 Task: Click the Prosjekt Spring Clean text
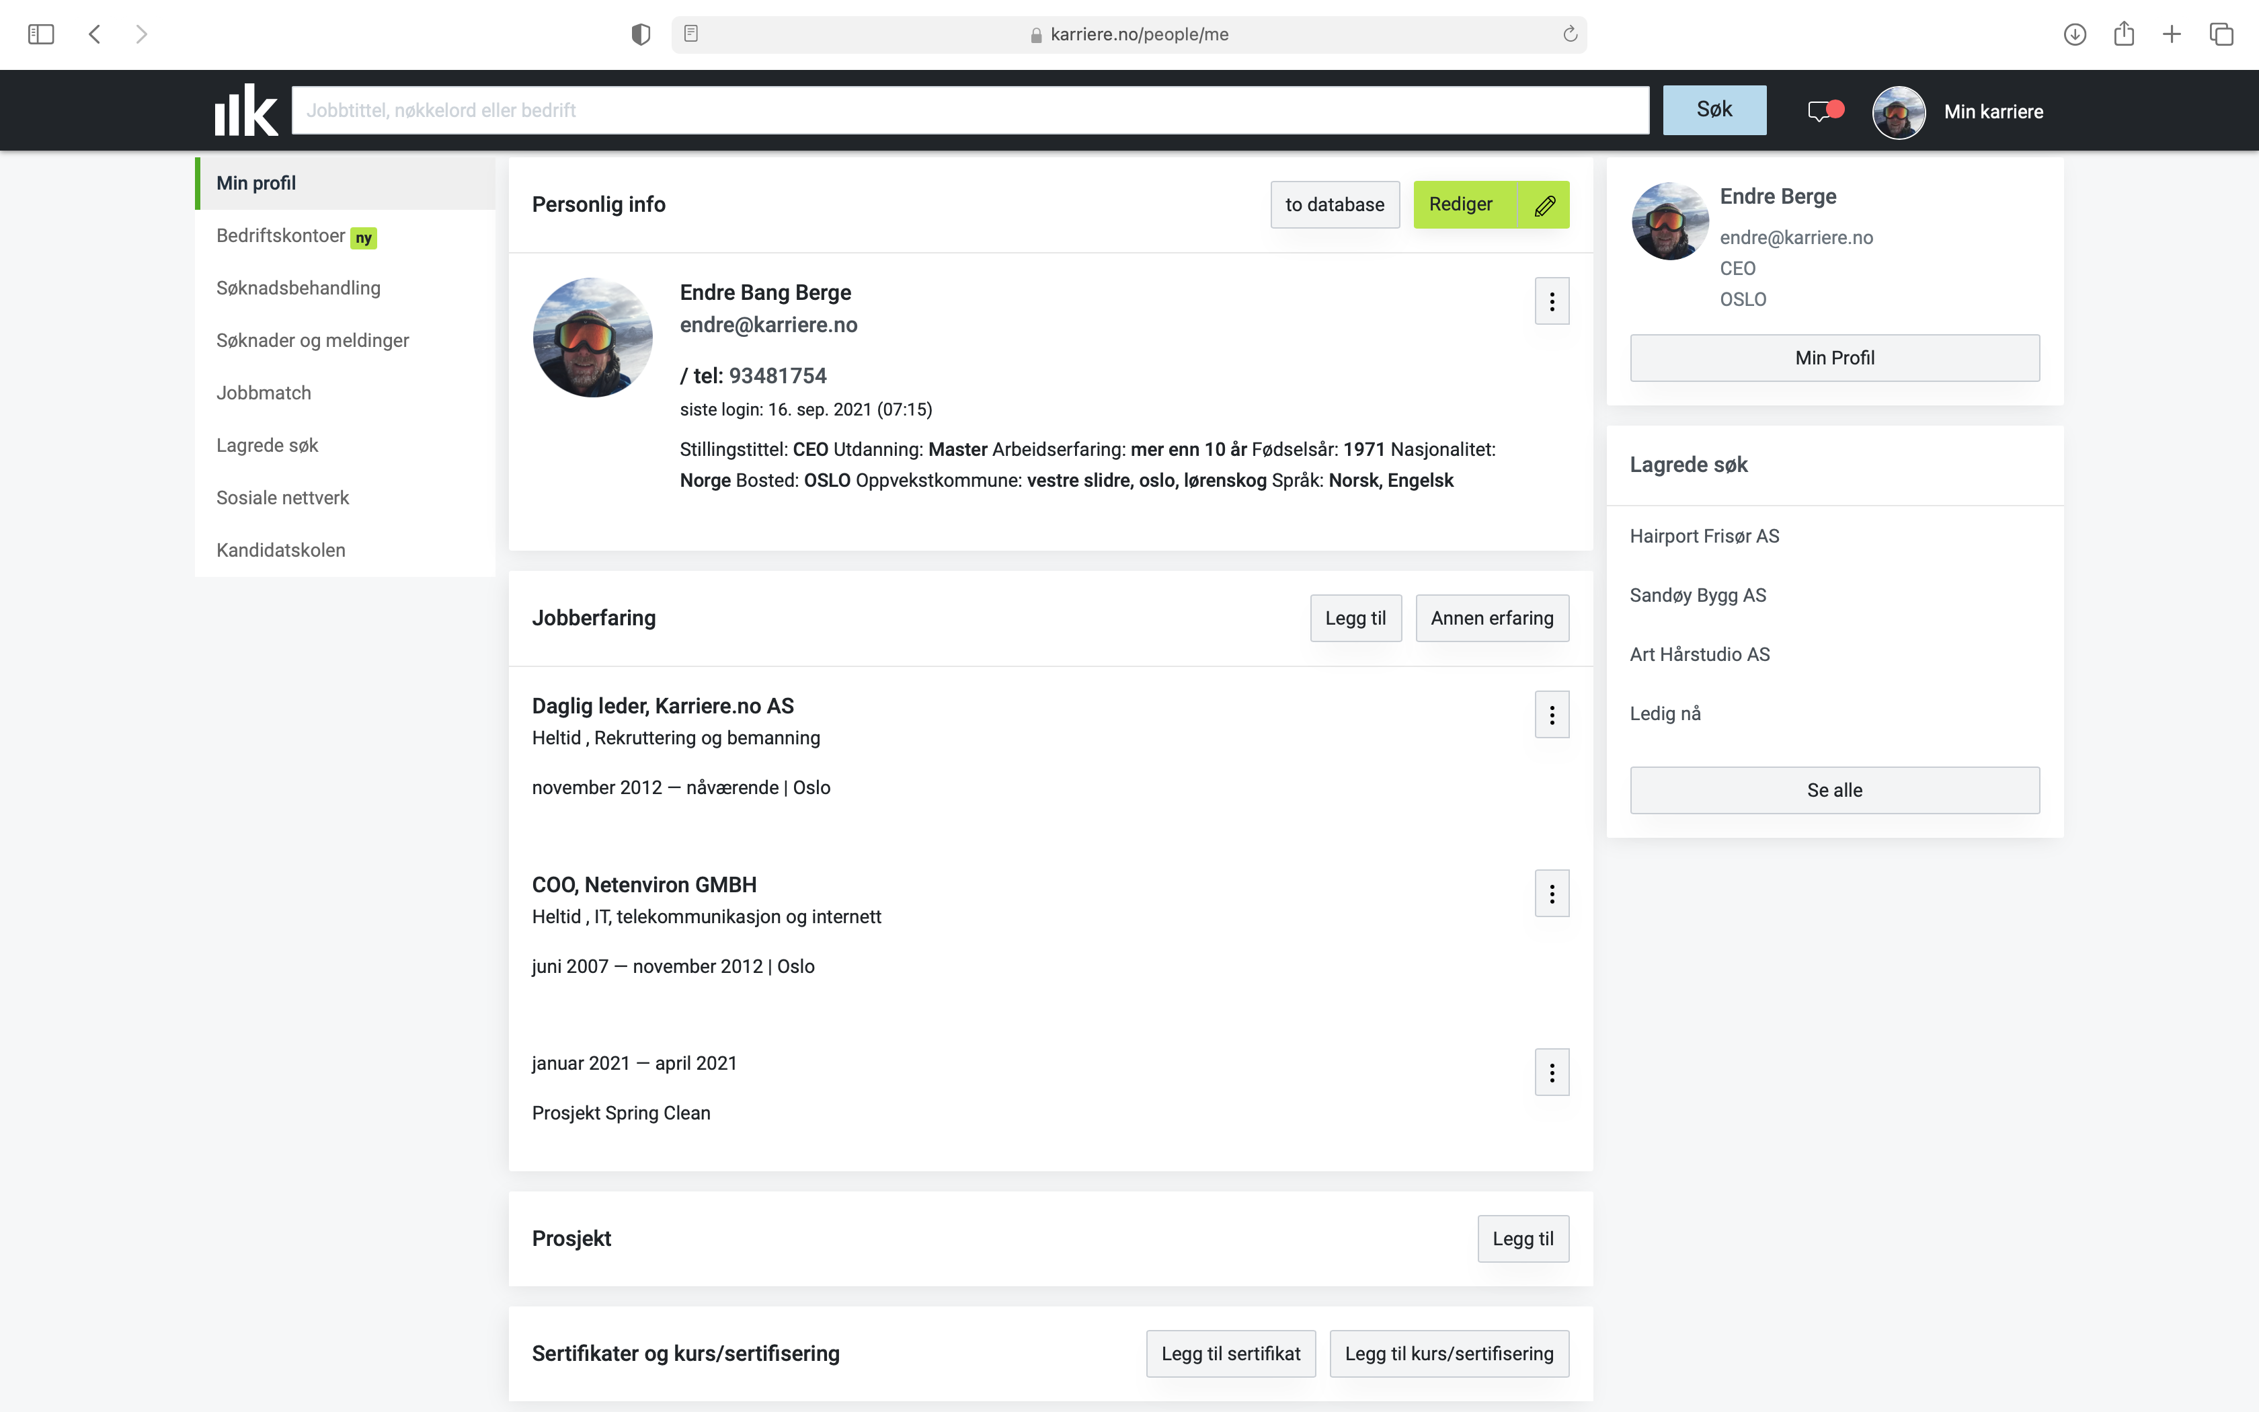[621, 1113]
